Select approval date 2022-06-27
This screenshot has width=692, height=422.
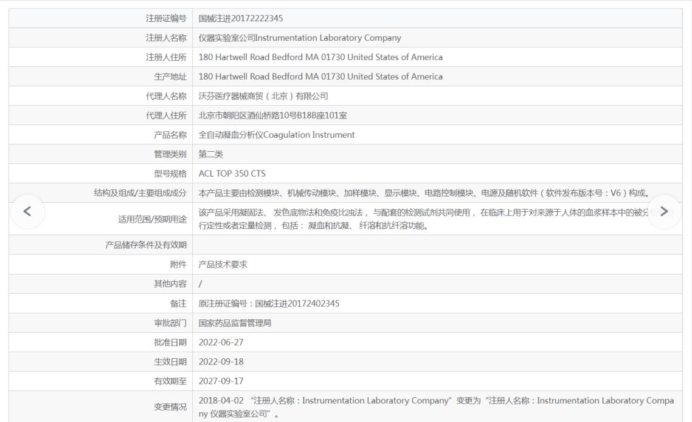tap(221, 342)
